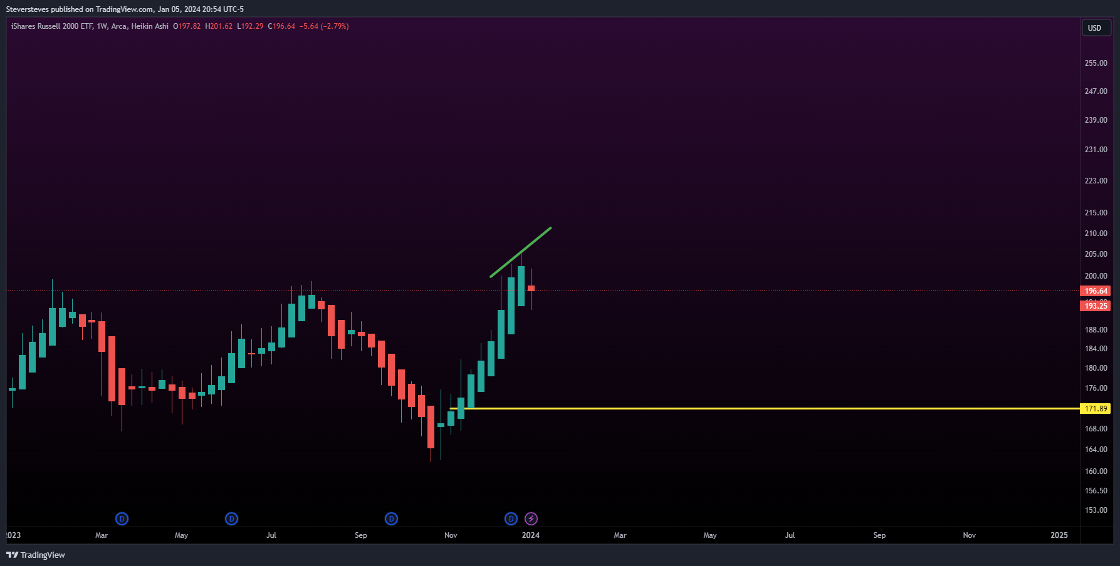Click the 176.00 price axis label

[x=1096, y=388]
